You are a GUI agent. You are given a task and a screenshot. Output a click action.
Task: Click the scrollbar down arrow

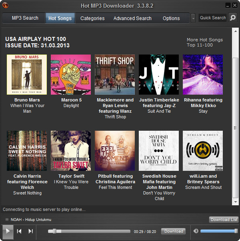tap(235, 202)
